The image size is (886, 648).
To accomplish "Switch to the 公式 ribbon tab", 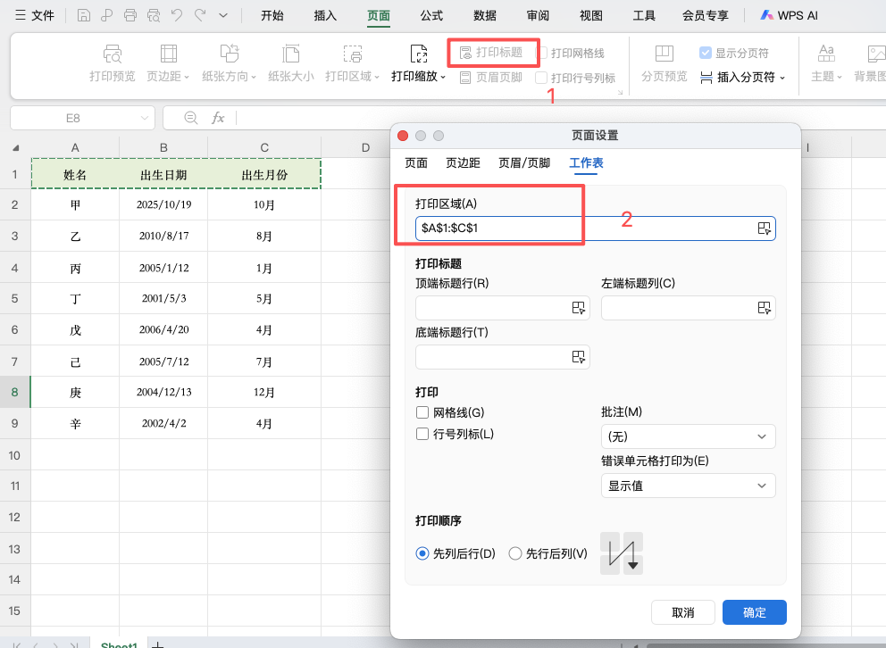I will click(x=431, y=15).
